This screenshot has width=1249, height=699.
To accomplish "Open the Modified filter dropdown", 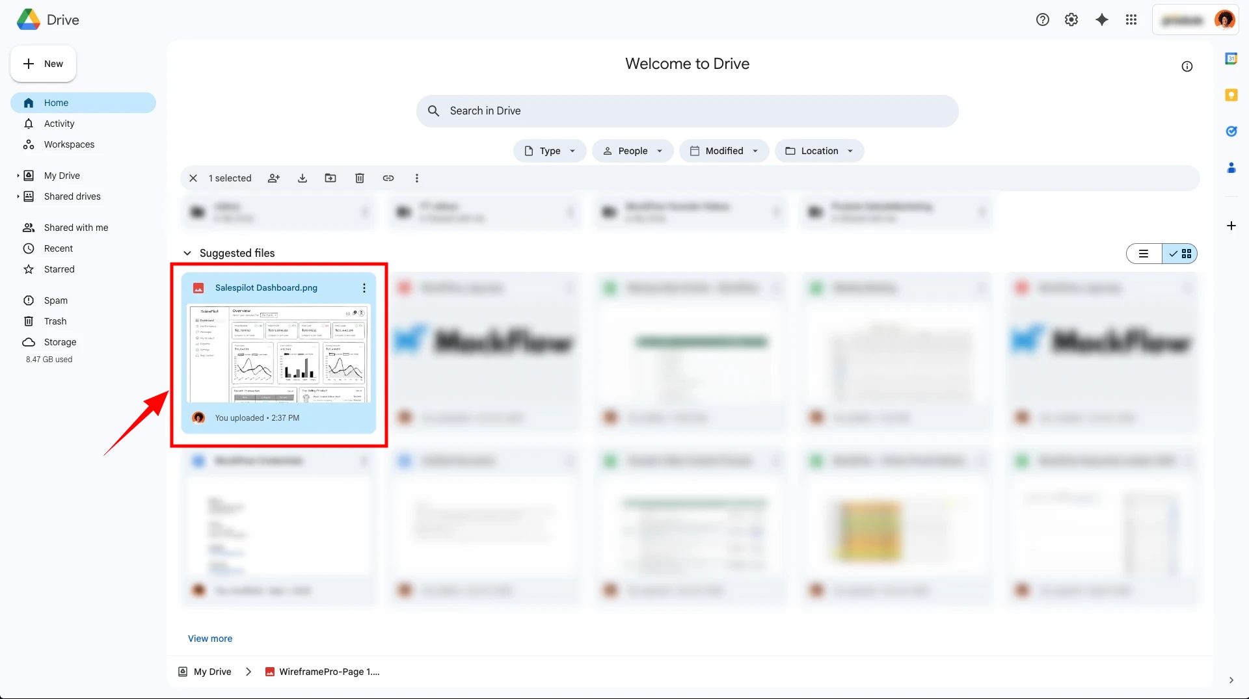I will [724, 151].
